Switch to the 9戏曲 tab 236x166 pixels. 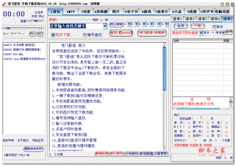pyautogui.click(x=192, y=12)
